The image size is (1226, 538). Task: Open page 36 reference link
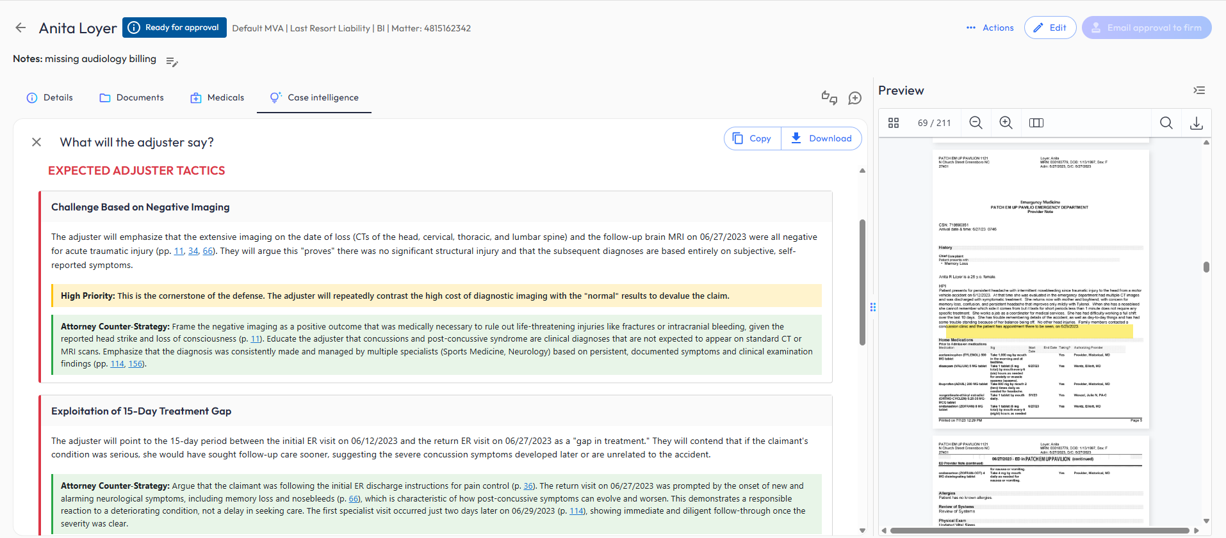tap(528, 486)
